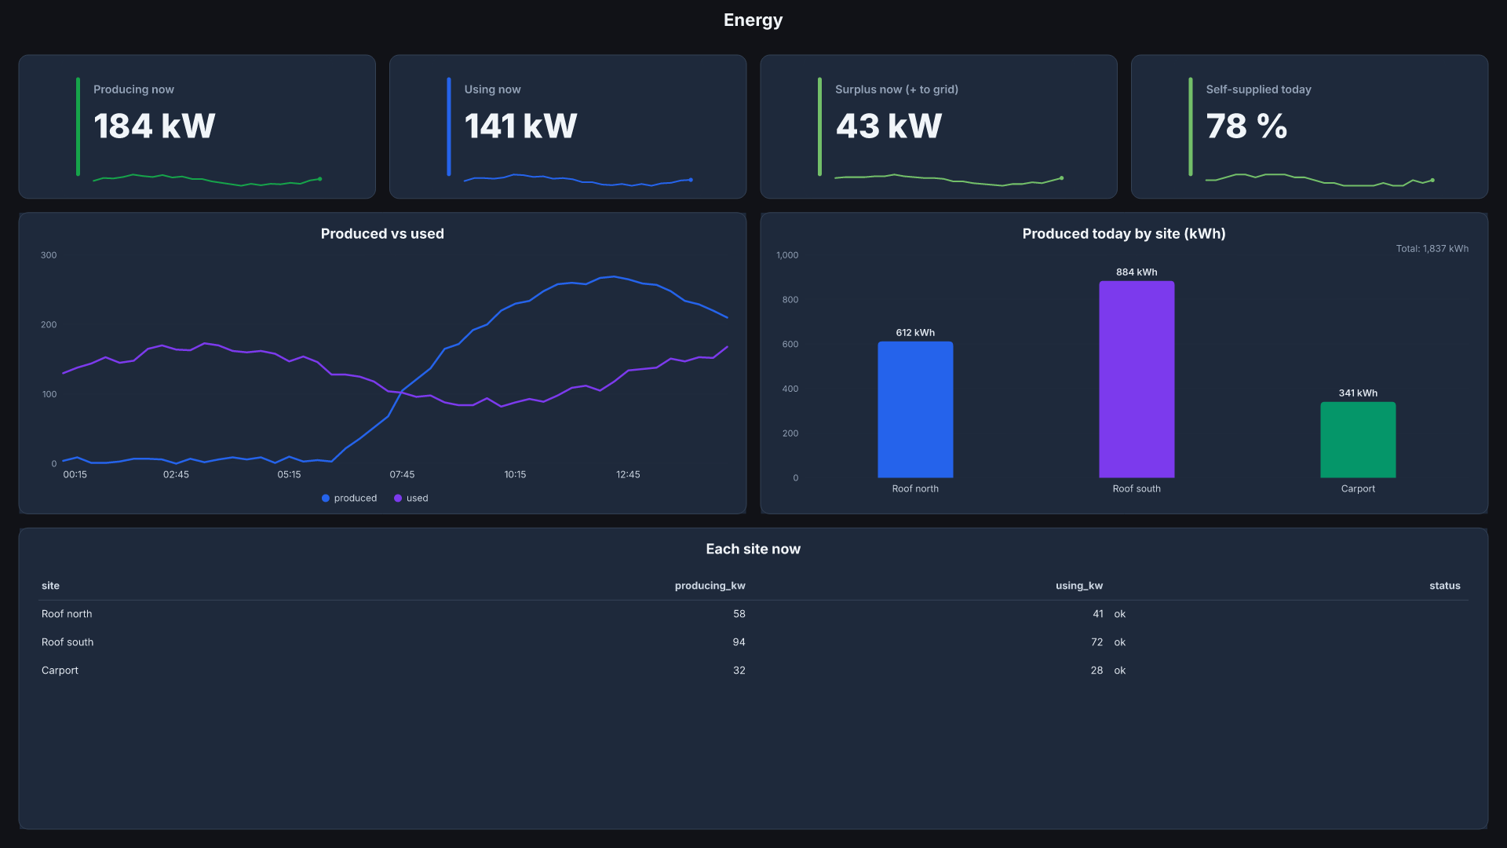Select the 'Roof south' table row cell

tap(68, 642)
